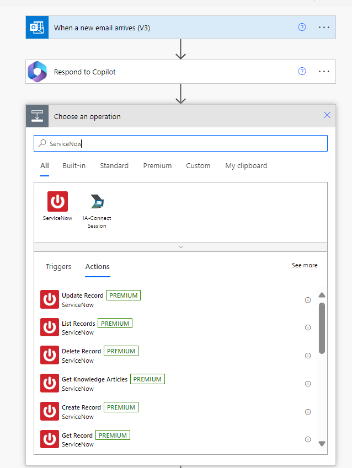
Task: Click the Get Knowledge Articles icon
Action: 50,383
